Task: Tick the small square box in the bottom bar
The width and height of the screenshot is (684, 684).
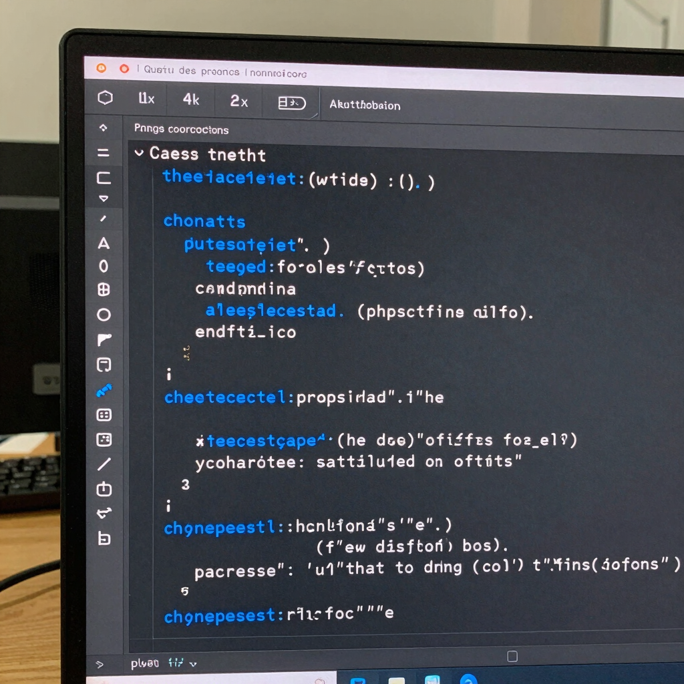Action: tap(512, 657)
